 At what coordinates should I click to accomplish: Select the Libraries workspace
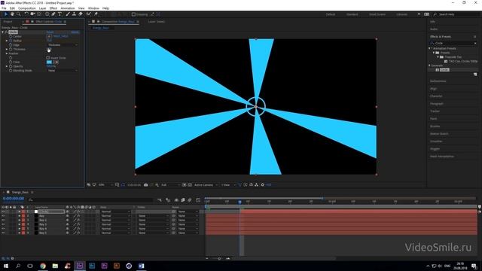[401, 14]
